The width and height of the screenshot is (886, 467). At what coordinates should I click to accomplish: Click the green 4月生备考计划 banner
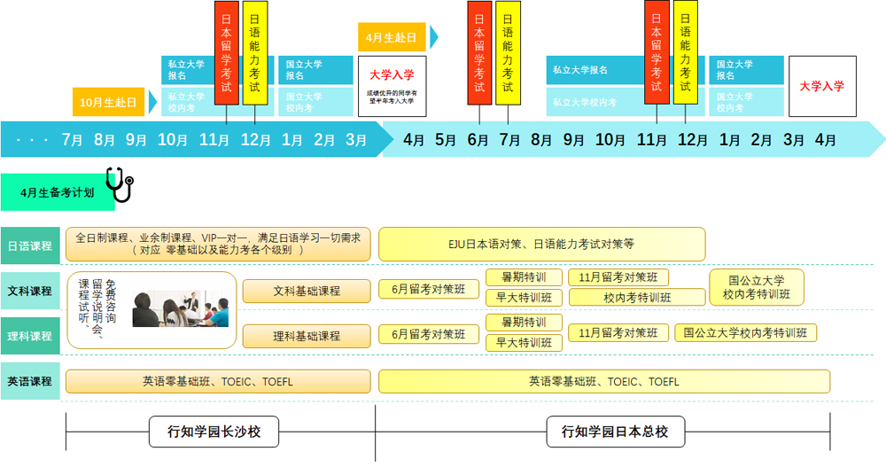pos(58,192)
